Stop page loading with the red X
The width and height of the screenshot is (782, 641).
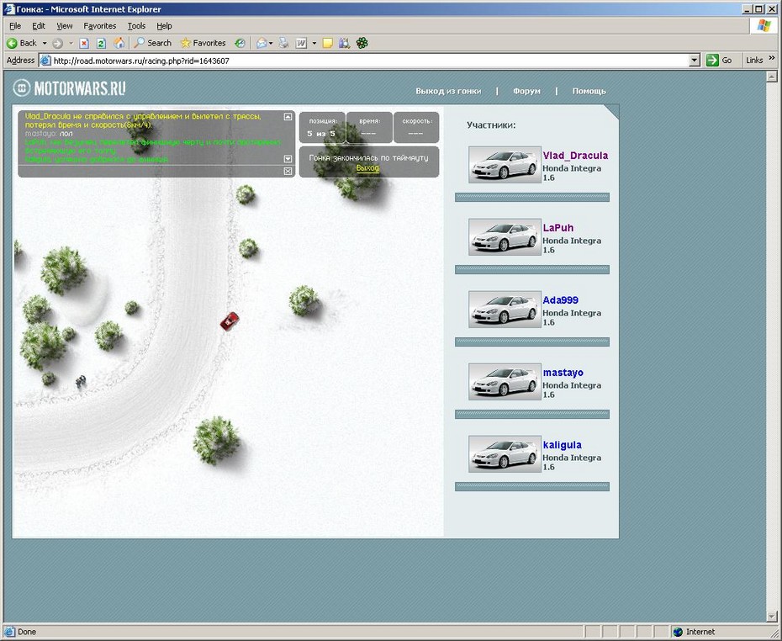(84, 44)
